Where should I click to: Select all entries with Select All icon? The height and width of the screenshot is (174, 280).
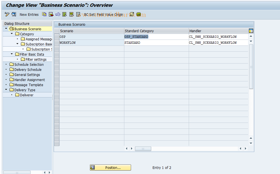point(64,14)
